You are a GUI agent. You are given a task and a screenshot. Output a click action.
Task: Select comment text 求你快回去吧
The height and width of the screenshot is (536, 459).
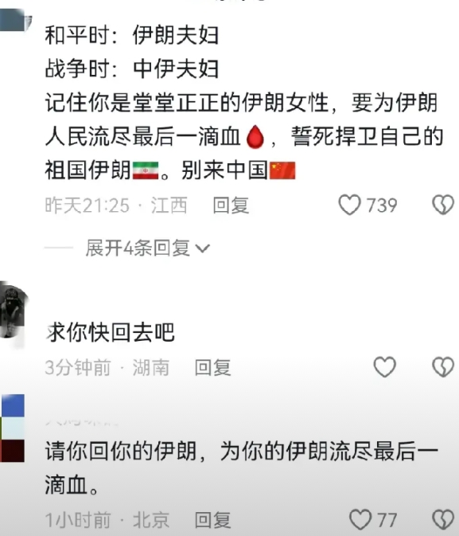click(x=111, y=332)
